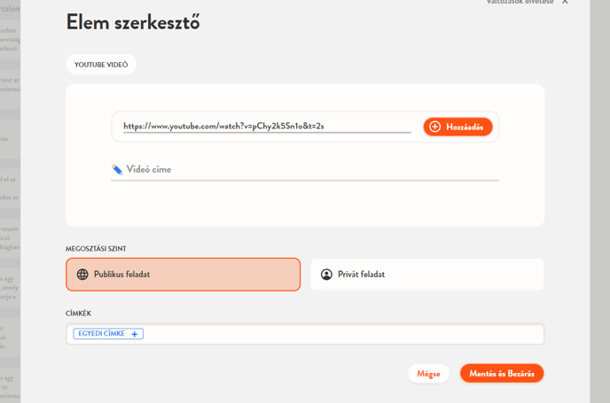The image size is (610, 403).
Task: Click the plus icon in Egyedi címke
Action: click(135, 334)
